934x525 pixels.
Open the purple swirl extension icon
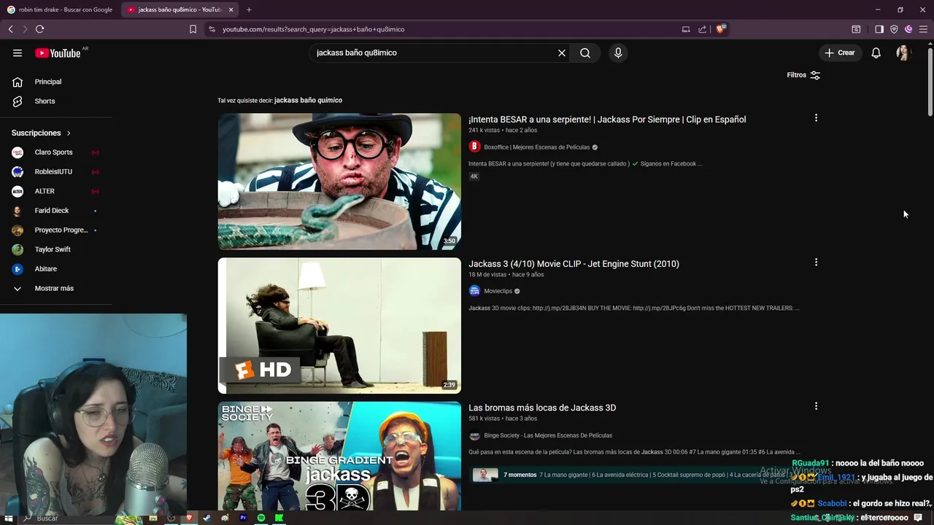908,29
